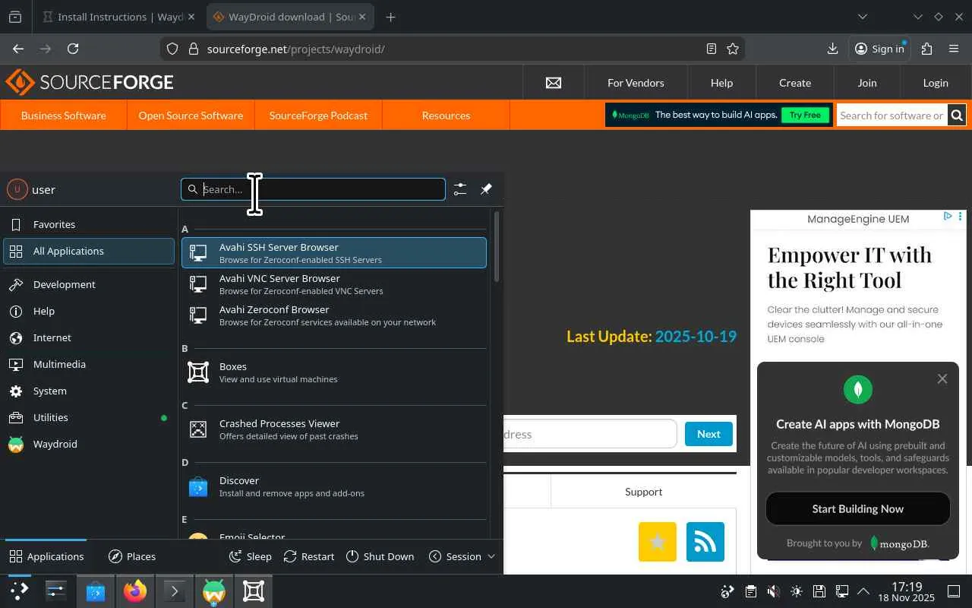Image resolution: width=972 pixels, height=608 pixels.
Task: Focus the launcher Search field
Action: coord(313,189)
